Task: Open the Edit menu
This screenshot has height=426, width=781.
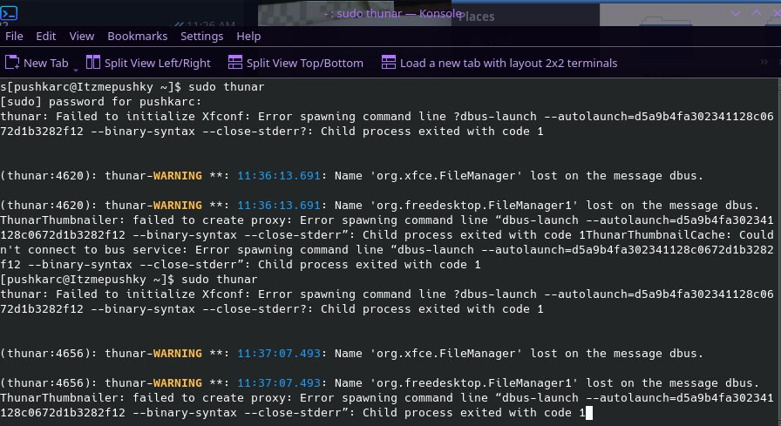Action: [x=46, y=36]
